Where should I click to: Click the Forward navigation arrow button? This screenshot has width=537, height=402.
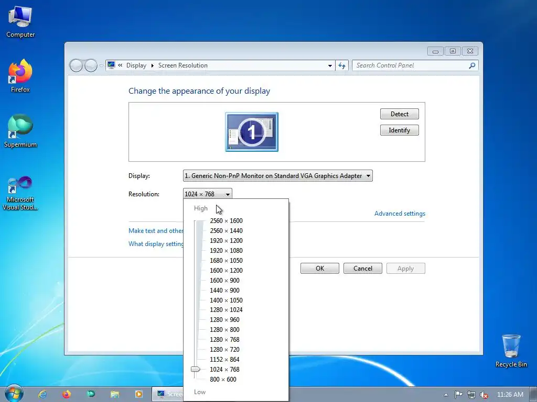tap(91, 65)
